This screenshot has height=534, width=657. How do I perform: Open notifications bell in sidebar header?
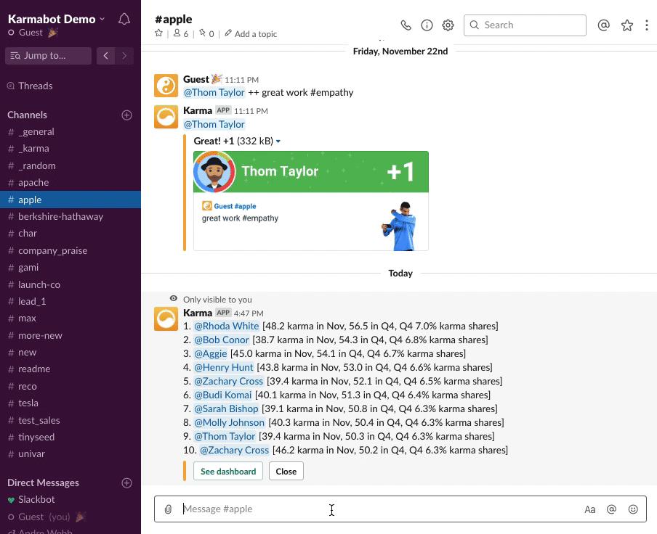coord(124,20)
